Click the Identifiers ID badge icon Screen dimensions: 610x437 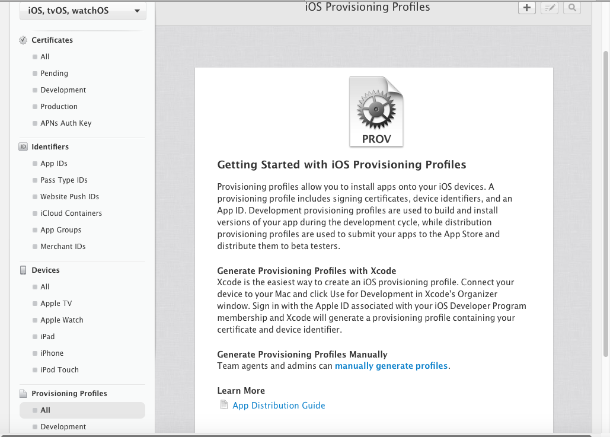point(23,146)
